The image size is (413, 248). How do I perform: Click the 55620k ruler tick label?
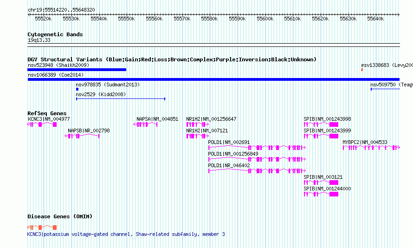coord(320,19)
